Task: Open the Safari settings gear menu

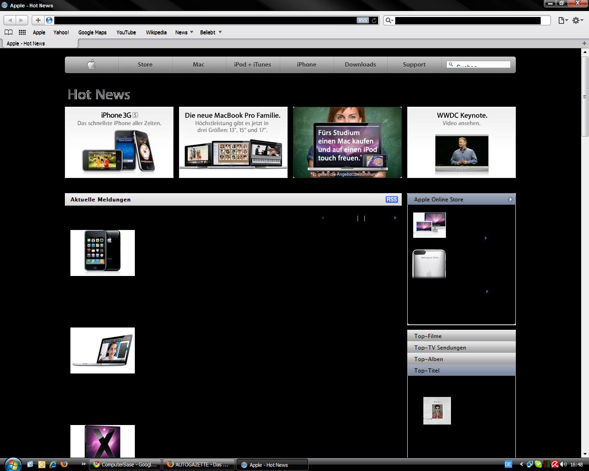Action: click(x=577, y=20)
